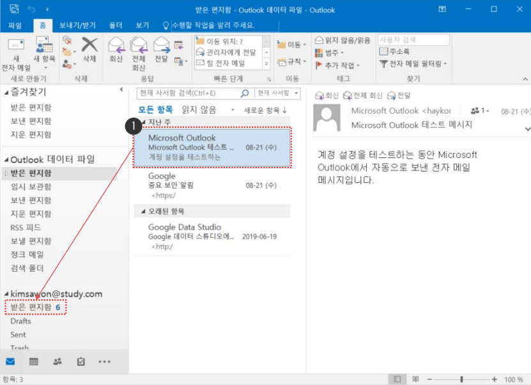This screenshot has height=385, width=531.
Task: Click the meeting reply icon in 응답 group
Action: point(178,45)
